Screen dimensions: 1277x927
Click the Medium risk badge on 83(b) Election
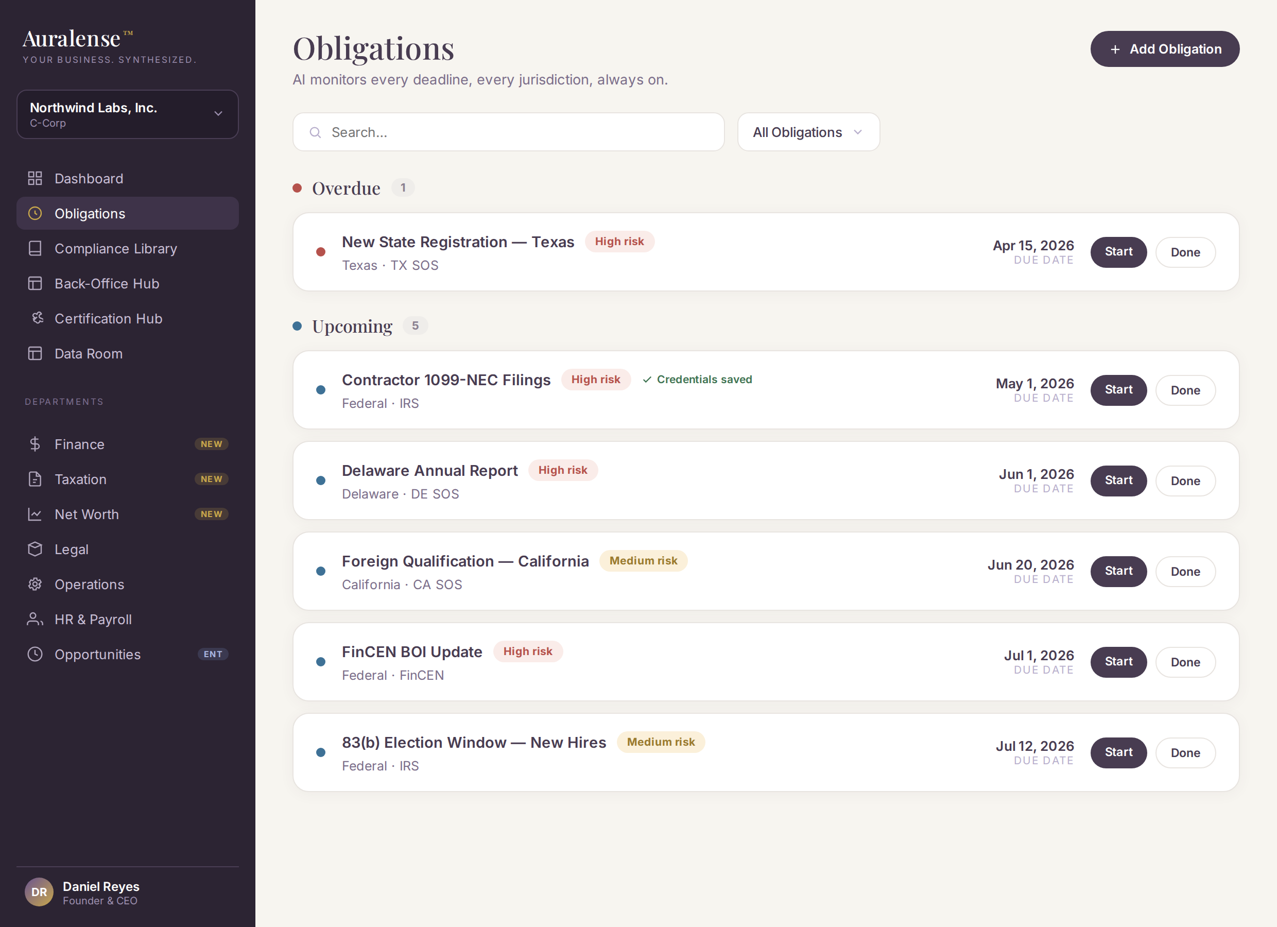[661, 742]
